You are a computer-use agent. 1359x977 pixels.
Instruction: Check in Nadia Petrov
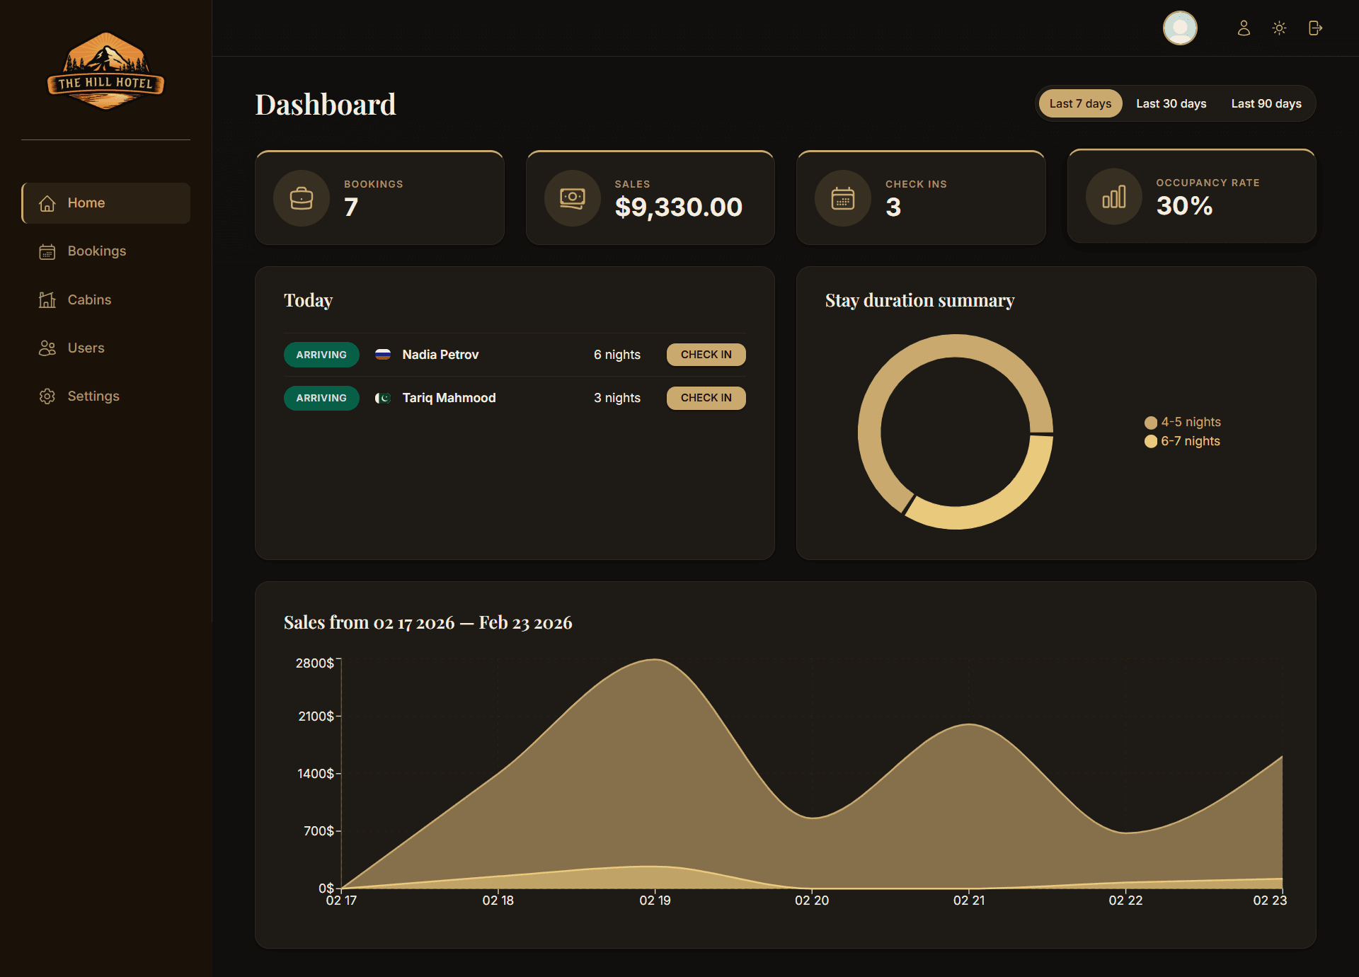(705, 354)
